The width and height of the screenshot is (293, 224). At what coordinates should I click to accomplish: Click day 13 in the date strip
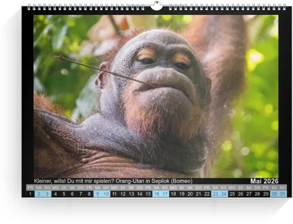pyautogui.click(x=131, y=194)
